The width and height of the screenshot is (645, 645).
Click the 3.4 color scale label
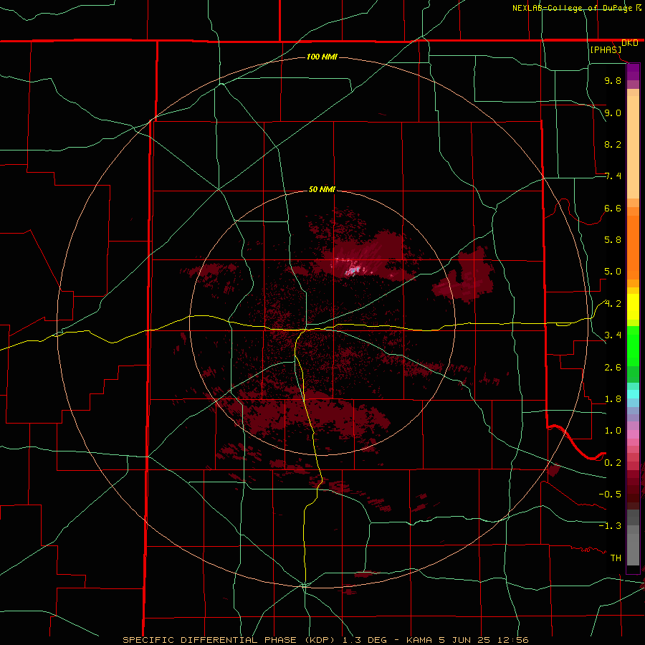point(613,335)
